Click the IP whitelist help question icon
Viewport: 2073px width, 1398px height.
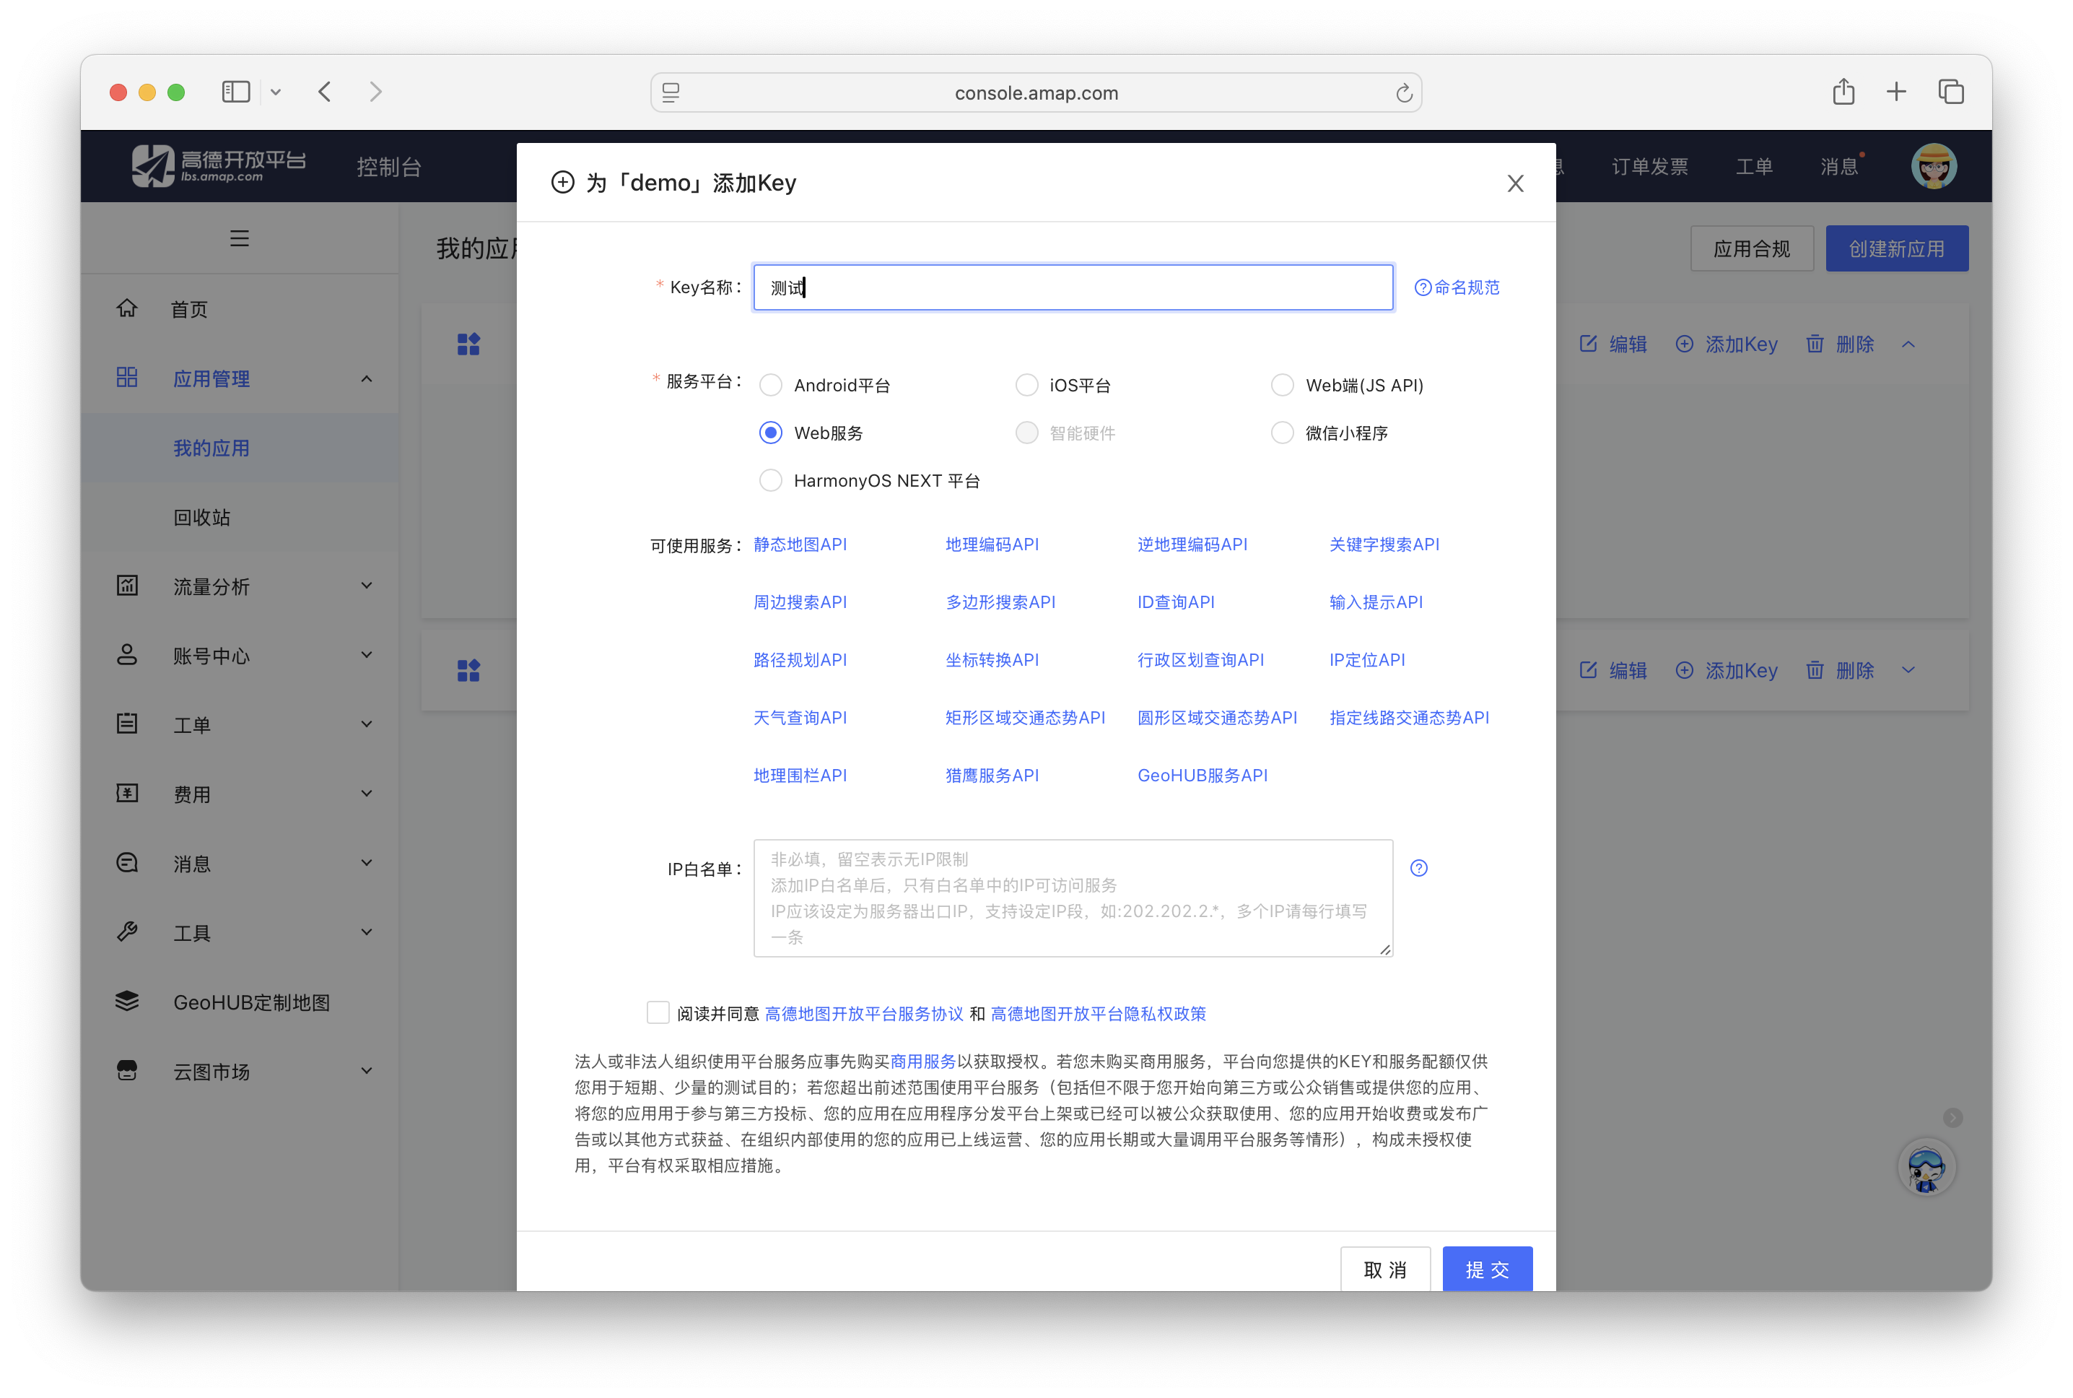[1419, 869]
